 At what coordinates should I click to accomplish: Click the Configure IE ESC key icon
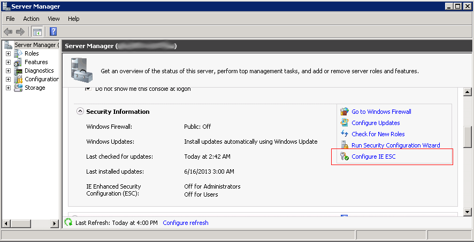pyautogui.click(x=345, y=157)
